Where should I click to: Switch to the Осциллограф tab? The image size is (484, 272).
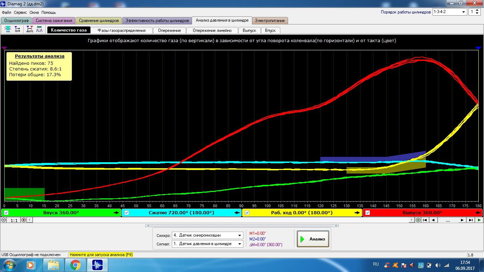pos(16,21)
